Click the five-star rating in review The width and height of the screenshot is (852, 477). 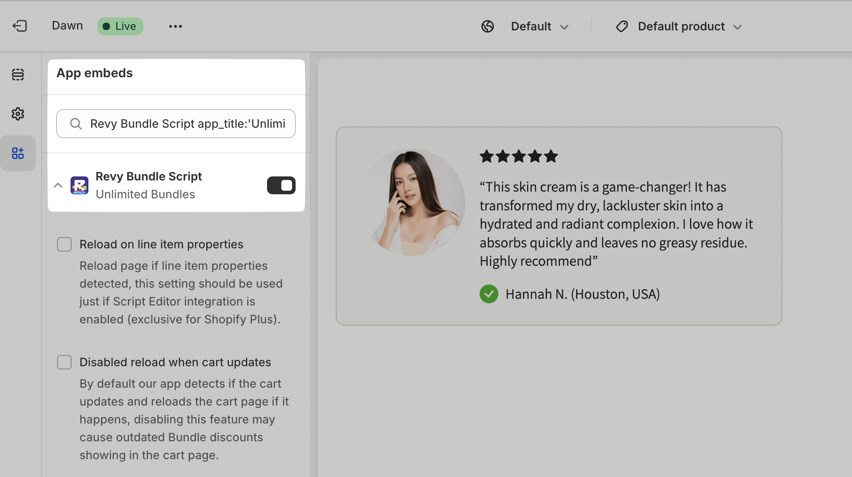(x=518, y=156)
